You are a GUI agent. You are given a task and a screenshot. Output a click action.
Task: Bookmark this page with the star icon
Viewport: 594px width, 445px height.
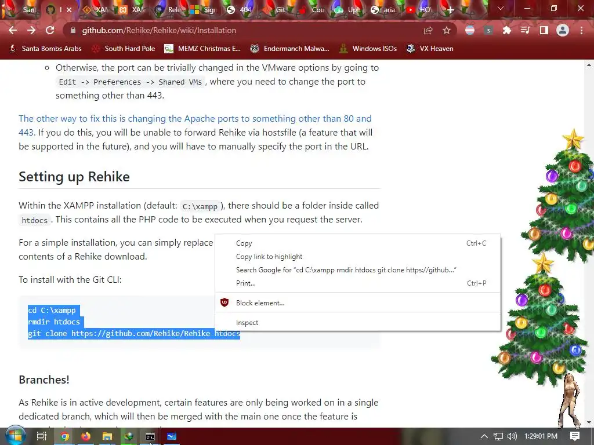pos(447,30)
